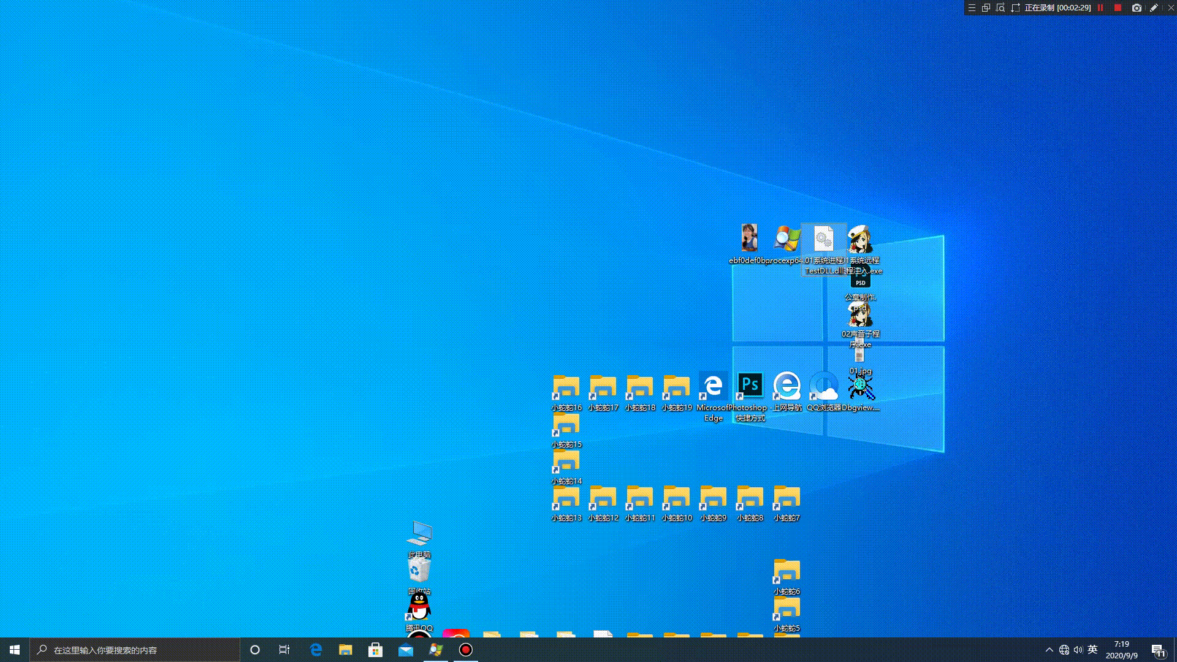This screenshot has width=1177, height=662.
Task: Select the QQ浏览器 desktop shortcut
Action: (824, 386)
